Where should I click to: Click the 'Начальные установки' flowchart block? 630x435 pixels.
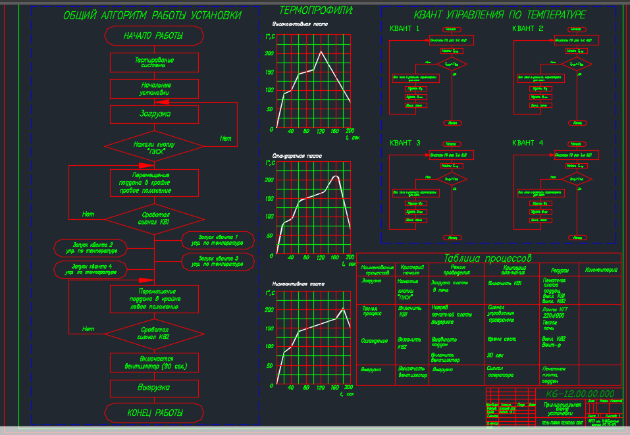154,89
